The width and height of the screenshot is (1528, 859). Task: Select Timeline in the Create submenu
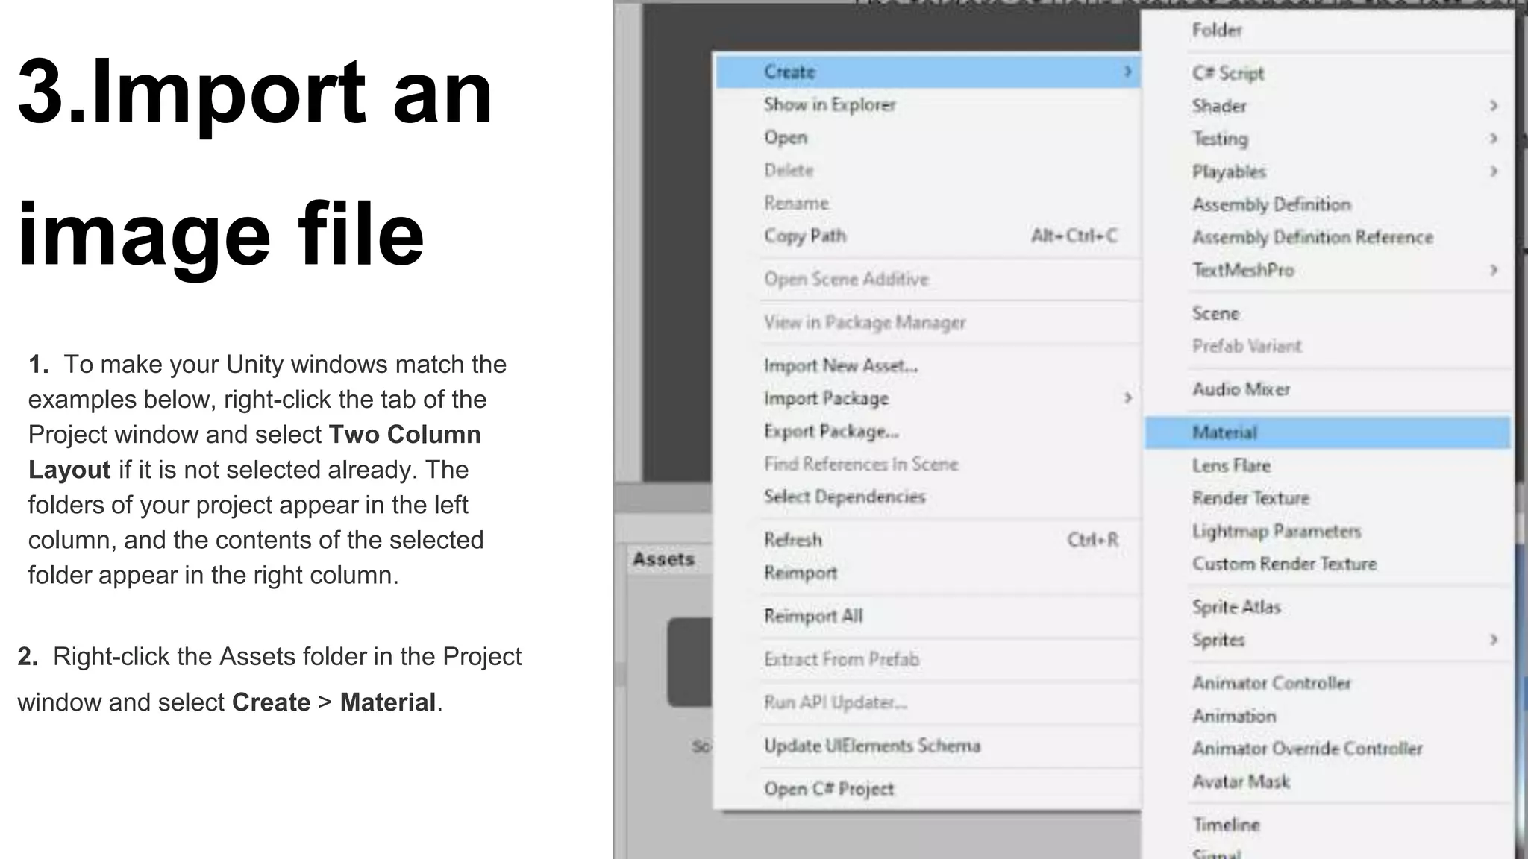[1328, 825]
